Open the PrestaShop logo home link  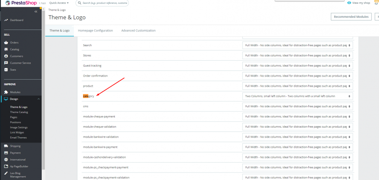[x=21, y=3]
